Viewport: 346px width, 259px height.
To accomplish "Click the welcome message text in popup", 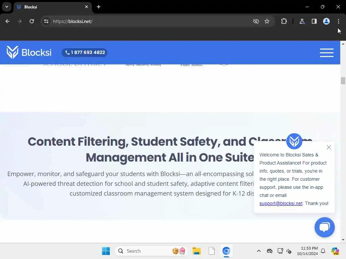I will click(x=294, y=179).
